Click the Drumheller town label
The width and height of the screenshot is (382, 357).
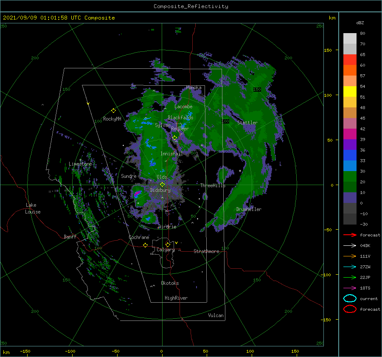coord(249,209)
